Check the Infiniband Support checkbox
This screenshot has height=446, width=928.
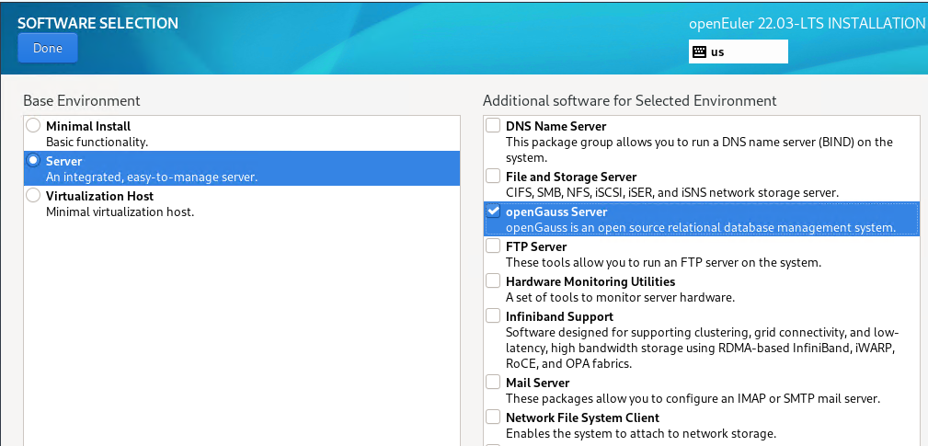494,316
